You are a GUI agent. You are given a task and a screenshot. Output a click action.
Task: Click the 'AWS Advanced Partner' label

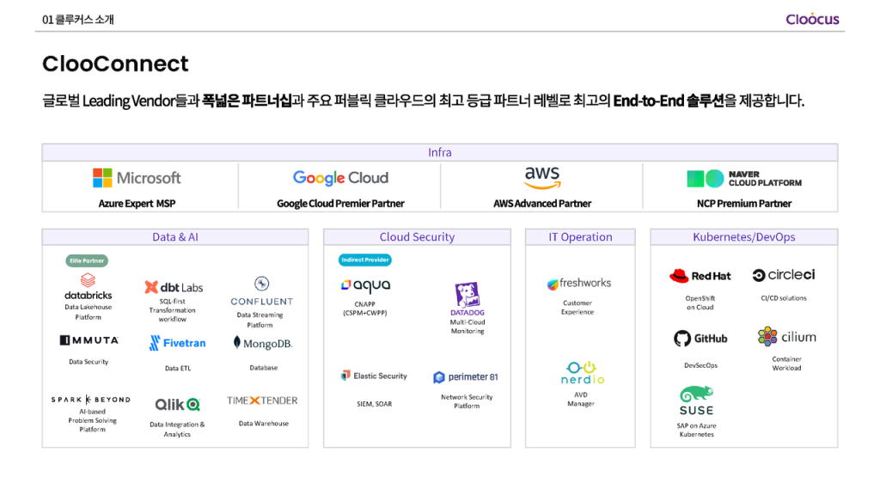click(x=542, y=203)
